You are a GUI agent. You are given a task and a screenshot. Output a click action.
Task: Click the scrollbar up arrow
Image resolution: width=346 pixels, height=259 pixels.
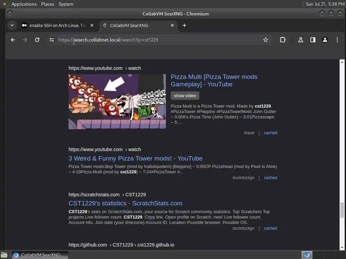(x=342, y=62)
